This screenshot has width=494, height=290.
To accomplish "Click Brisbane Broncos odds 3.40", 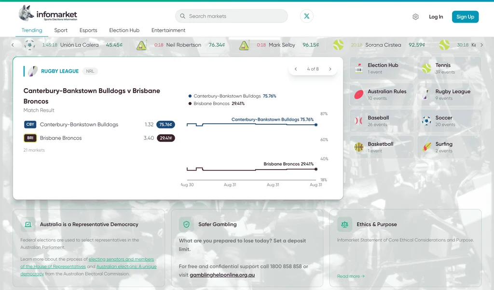I will coord(149,138).
